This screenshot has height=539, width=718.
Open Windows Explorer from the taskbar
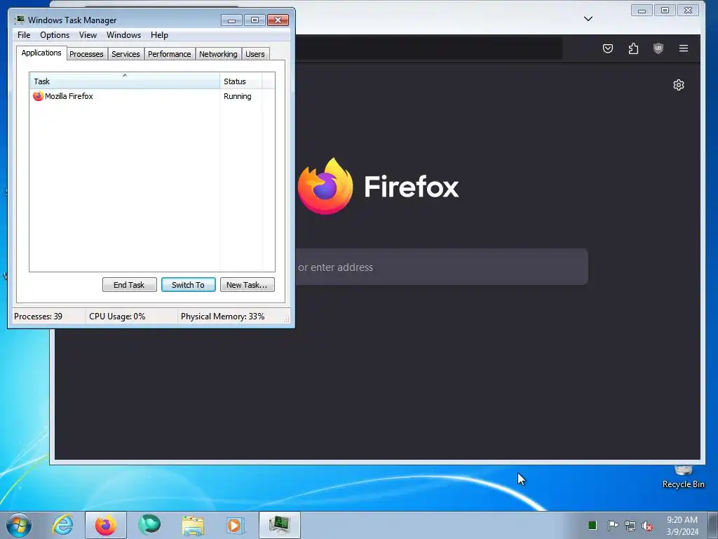tap(193, 525)
